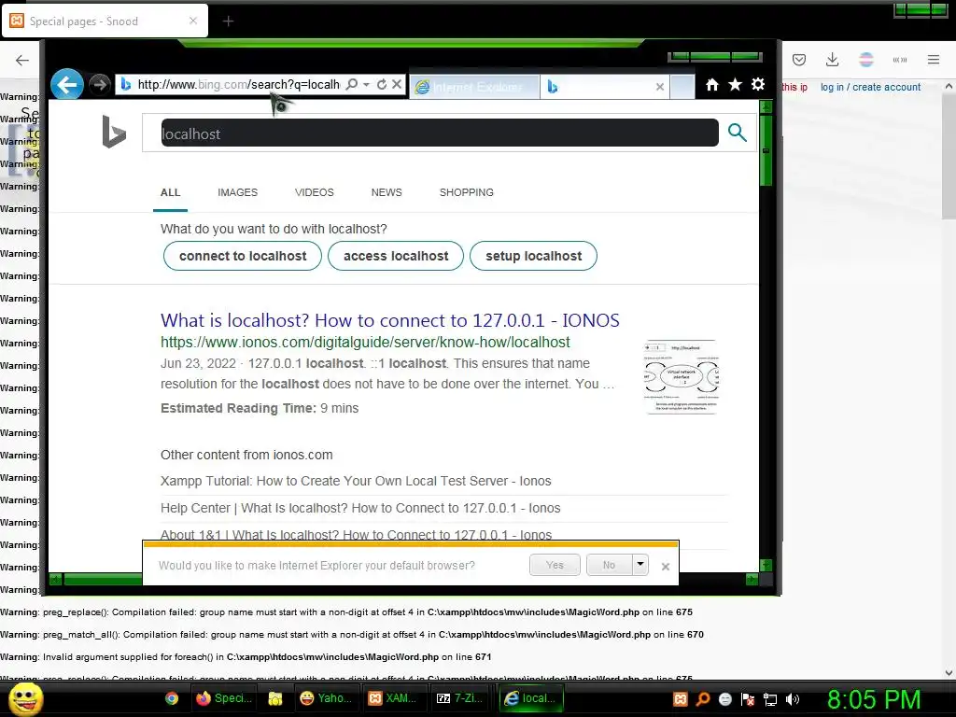Open Firefox hamburger menu
The height and width of the screenshot is (717, 956).
coord(934,60)
